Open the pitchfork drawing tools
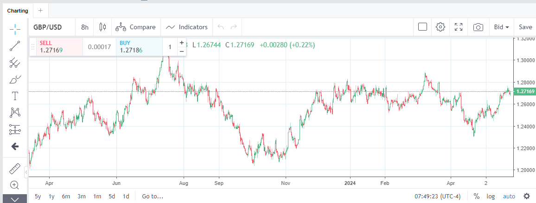The height and width of the screenshot is (203, 536). pos(15,63)
